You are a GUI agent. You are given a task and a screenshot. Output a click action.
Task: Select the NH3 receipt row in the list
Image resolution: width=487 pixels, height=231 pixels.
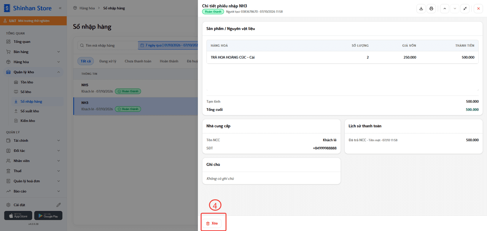point(136,106)
